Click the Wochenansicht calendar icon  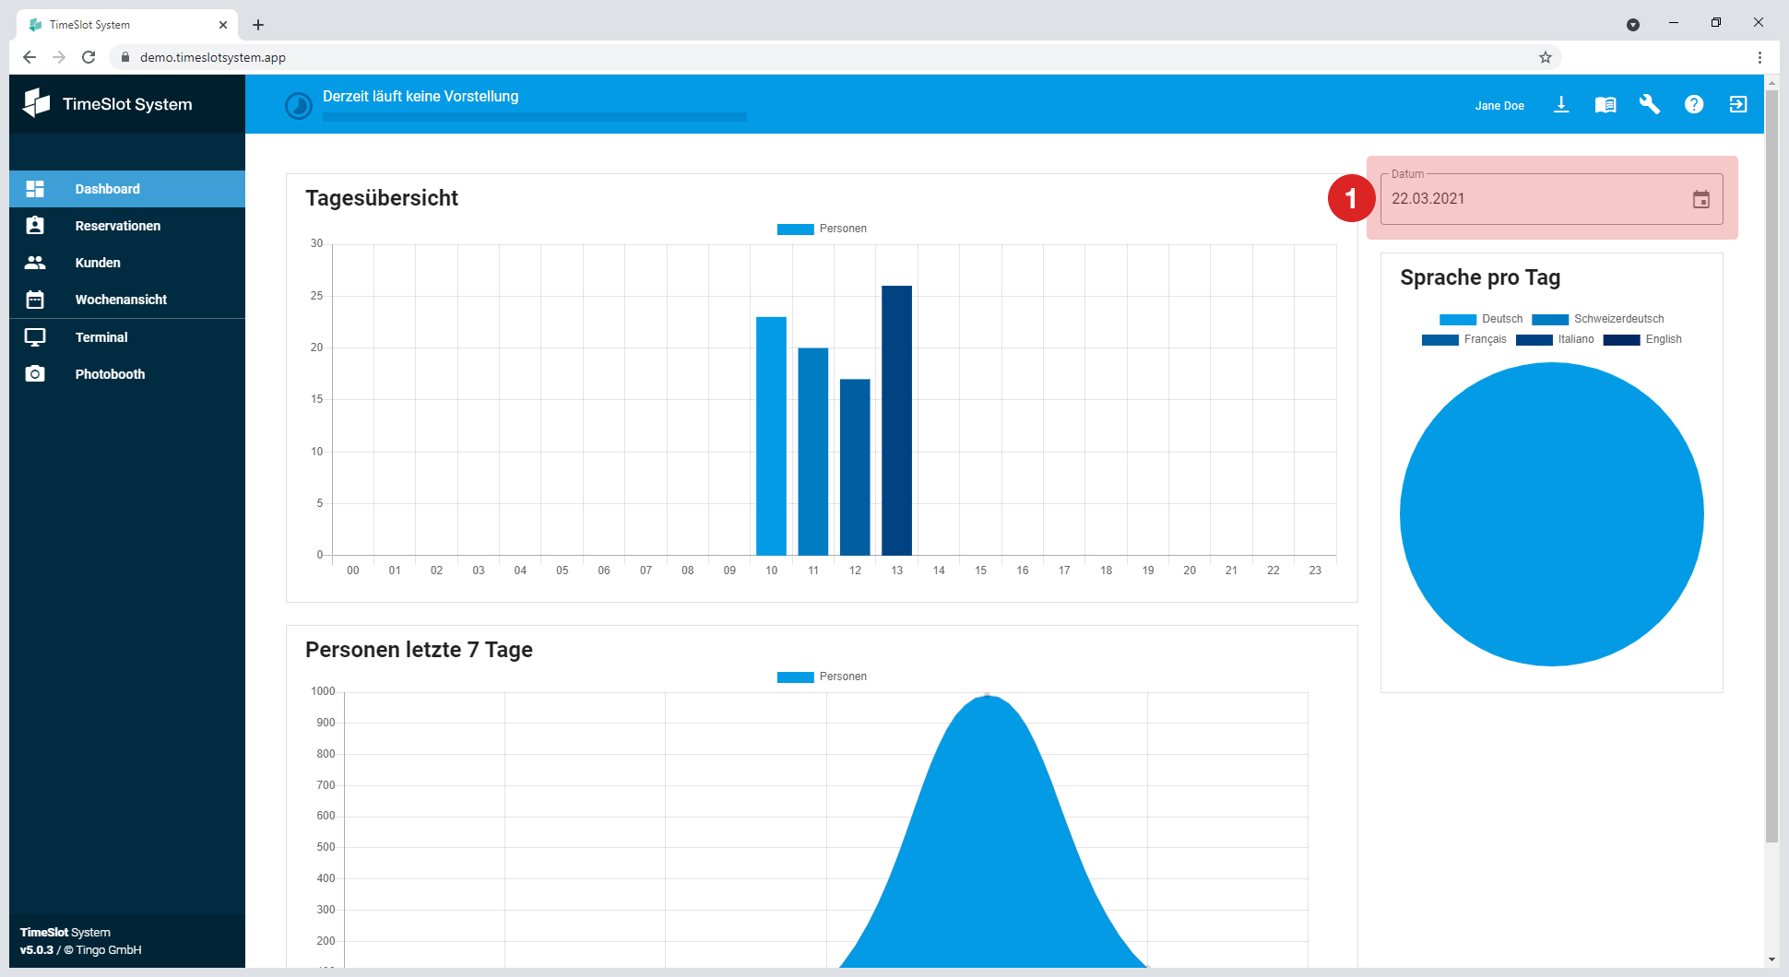coord(35,300)
